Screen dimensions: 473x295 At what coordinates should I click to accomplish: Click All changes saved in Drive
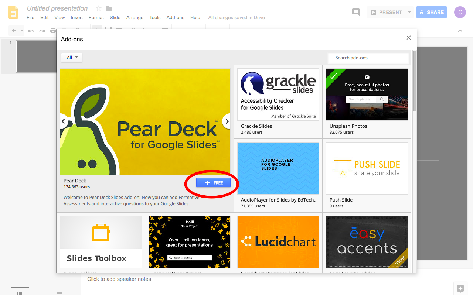[236, 17]
